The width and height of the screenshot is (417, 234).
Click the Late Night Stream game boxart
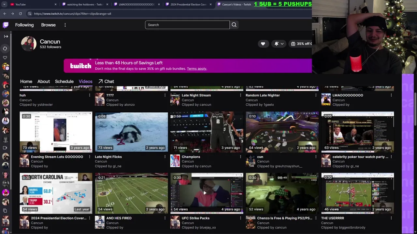point(175,99)
